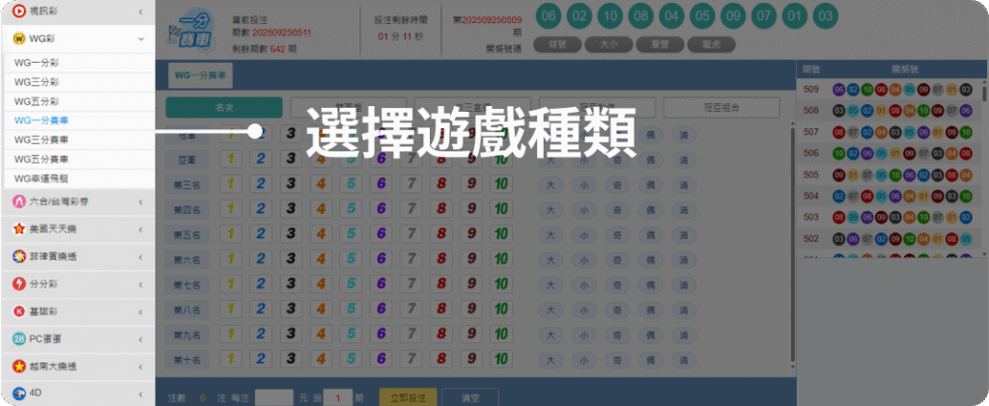Click the 清空 clear button
The width and height of the screenshot is (989, 406).
click(470, 398)
